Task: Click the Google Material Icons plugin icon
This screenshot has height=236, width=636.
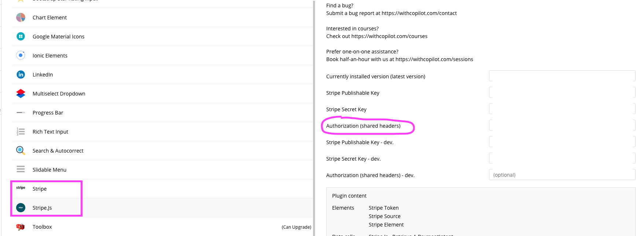Action: click(x=21, y=36)
